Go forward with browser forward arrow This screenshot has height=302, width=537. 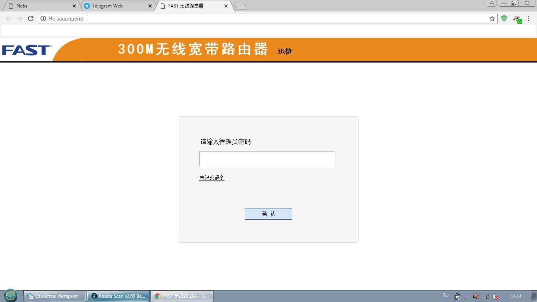20,18
